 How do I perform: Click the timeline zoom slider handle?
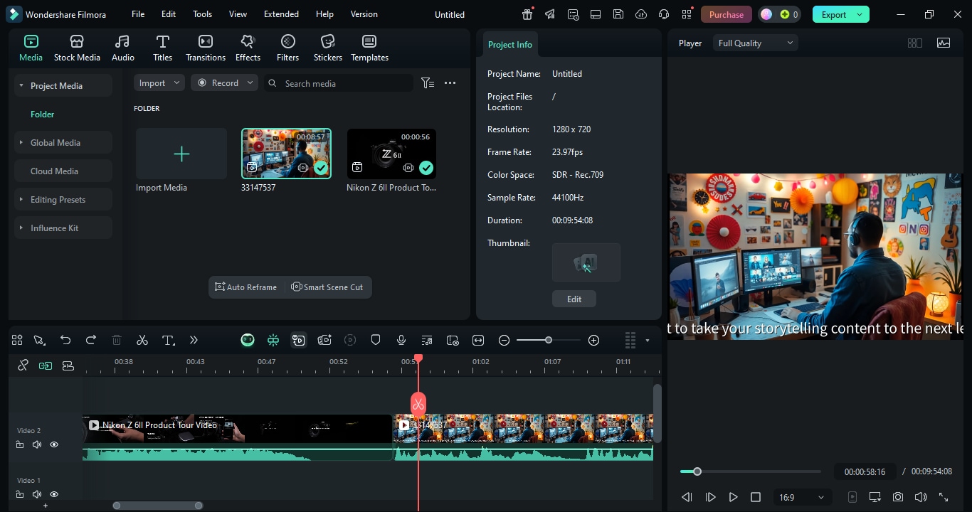(x=549, y=341)
